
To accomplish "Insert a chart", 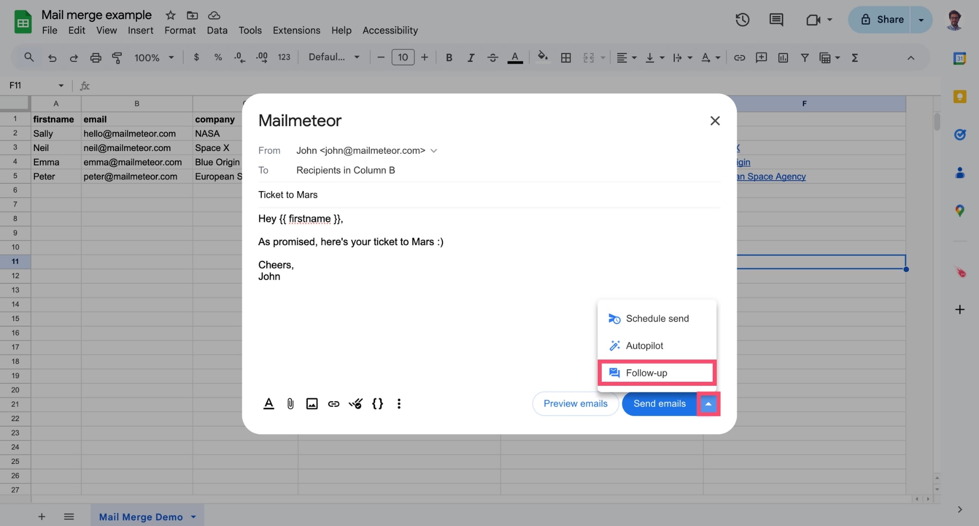I will click(783, 58).
